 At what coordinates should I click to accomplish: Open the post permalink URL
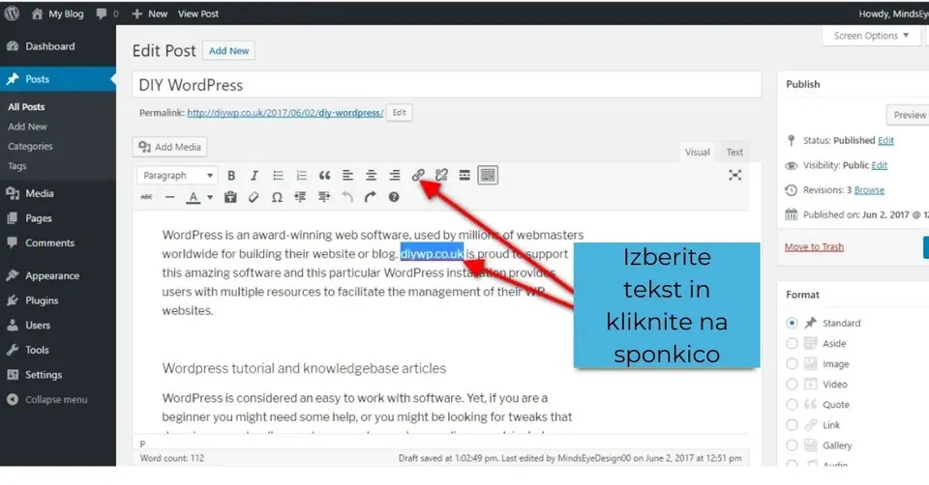pos(285,113)
